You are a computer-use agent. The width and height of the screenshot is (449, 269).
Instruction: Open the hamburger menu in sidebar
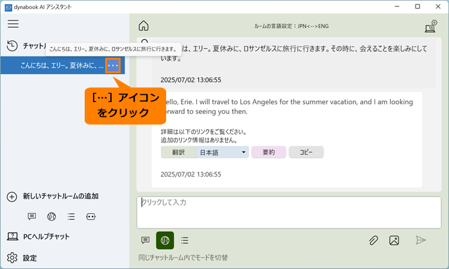pos(13,24)
